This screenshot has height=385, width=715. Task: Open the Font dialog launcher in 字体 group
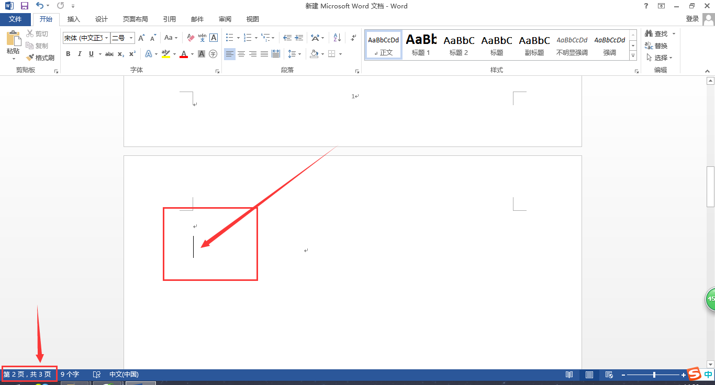[x=217, y=71]
